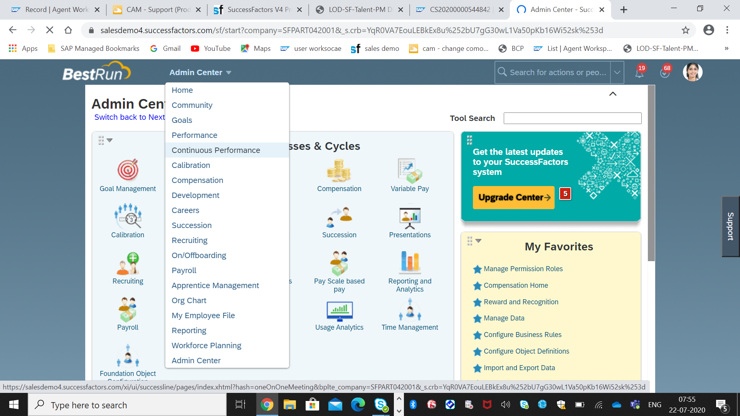Go to the browser home page
The image size is (740, 416).
click(x=68, y=30)
